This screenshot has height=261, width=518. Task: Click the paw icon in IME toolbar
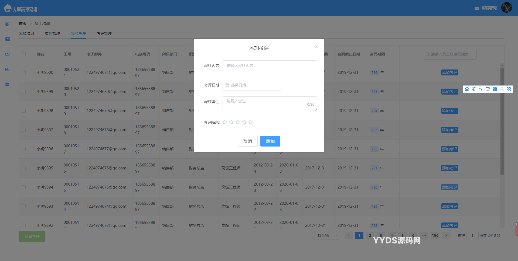467,89
